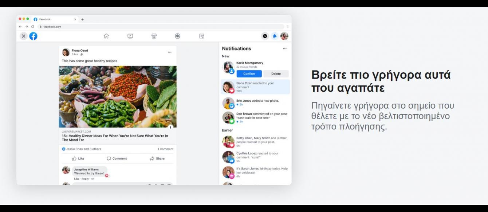Open the Home feed icon
This screenshot has width=488, height=212.
106,36
